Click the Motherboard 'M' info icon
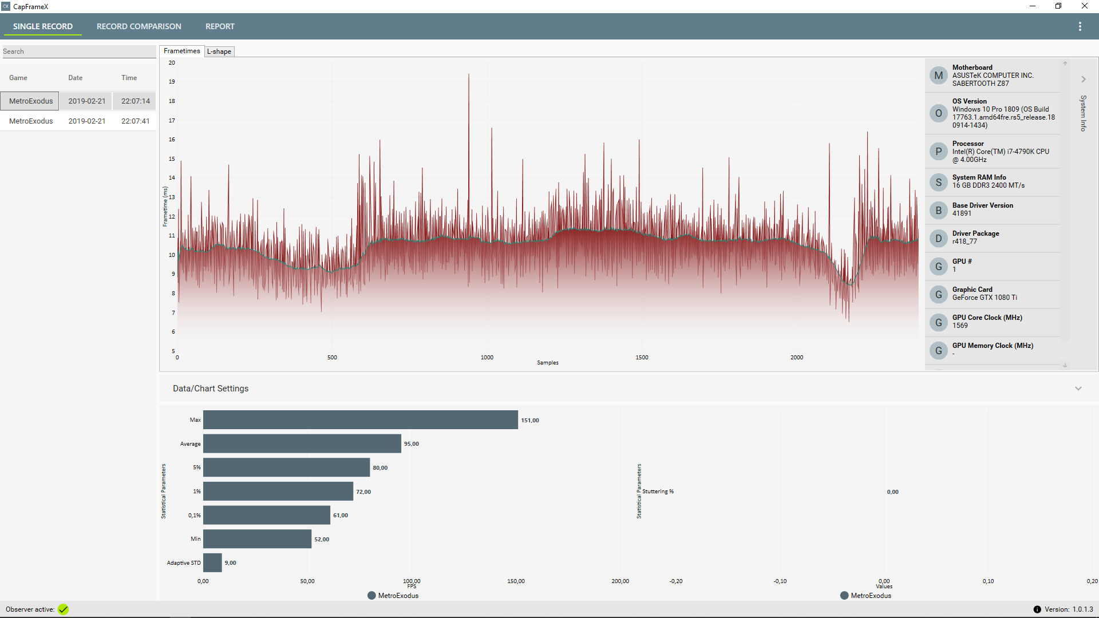The image size is (1099, 618). click(938, 76)
